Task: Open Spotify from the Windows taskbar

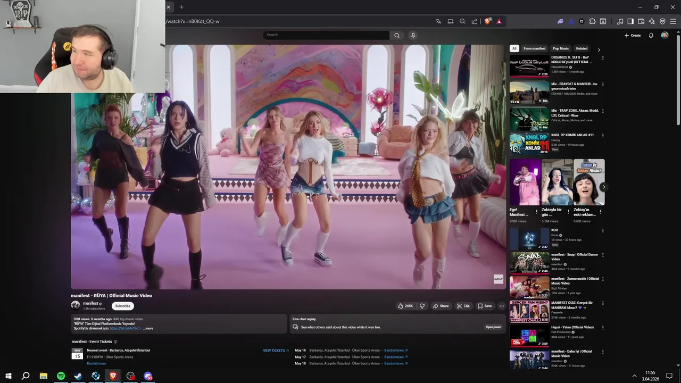Action: (x=61, y=376)
